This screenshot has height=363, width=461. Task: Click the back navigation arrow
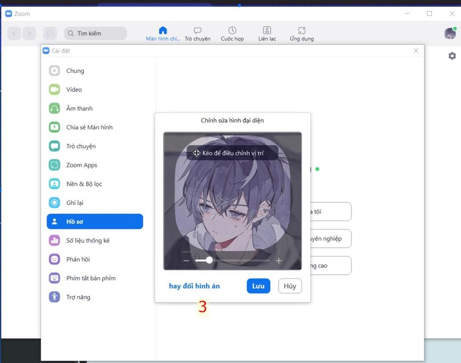[14, 33]
